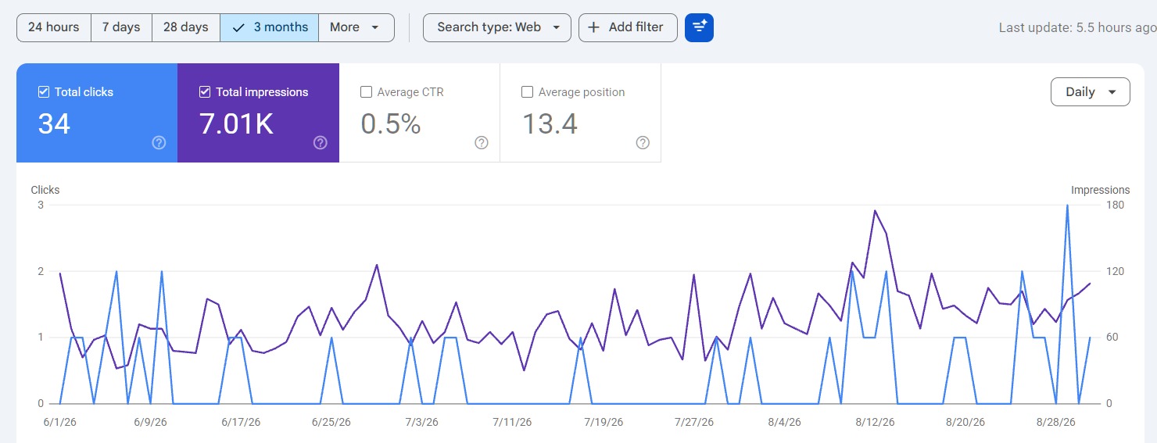Click the 8/28/26 date label
Viewport: 1157px width, 443px height.
[1056, 422]
